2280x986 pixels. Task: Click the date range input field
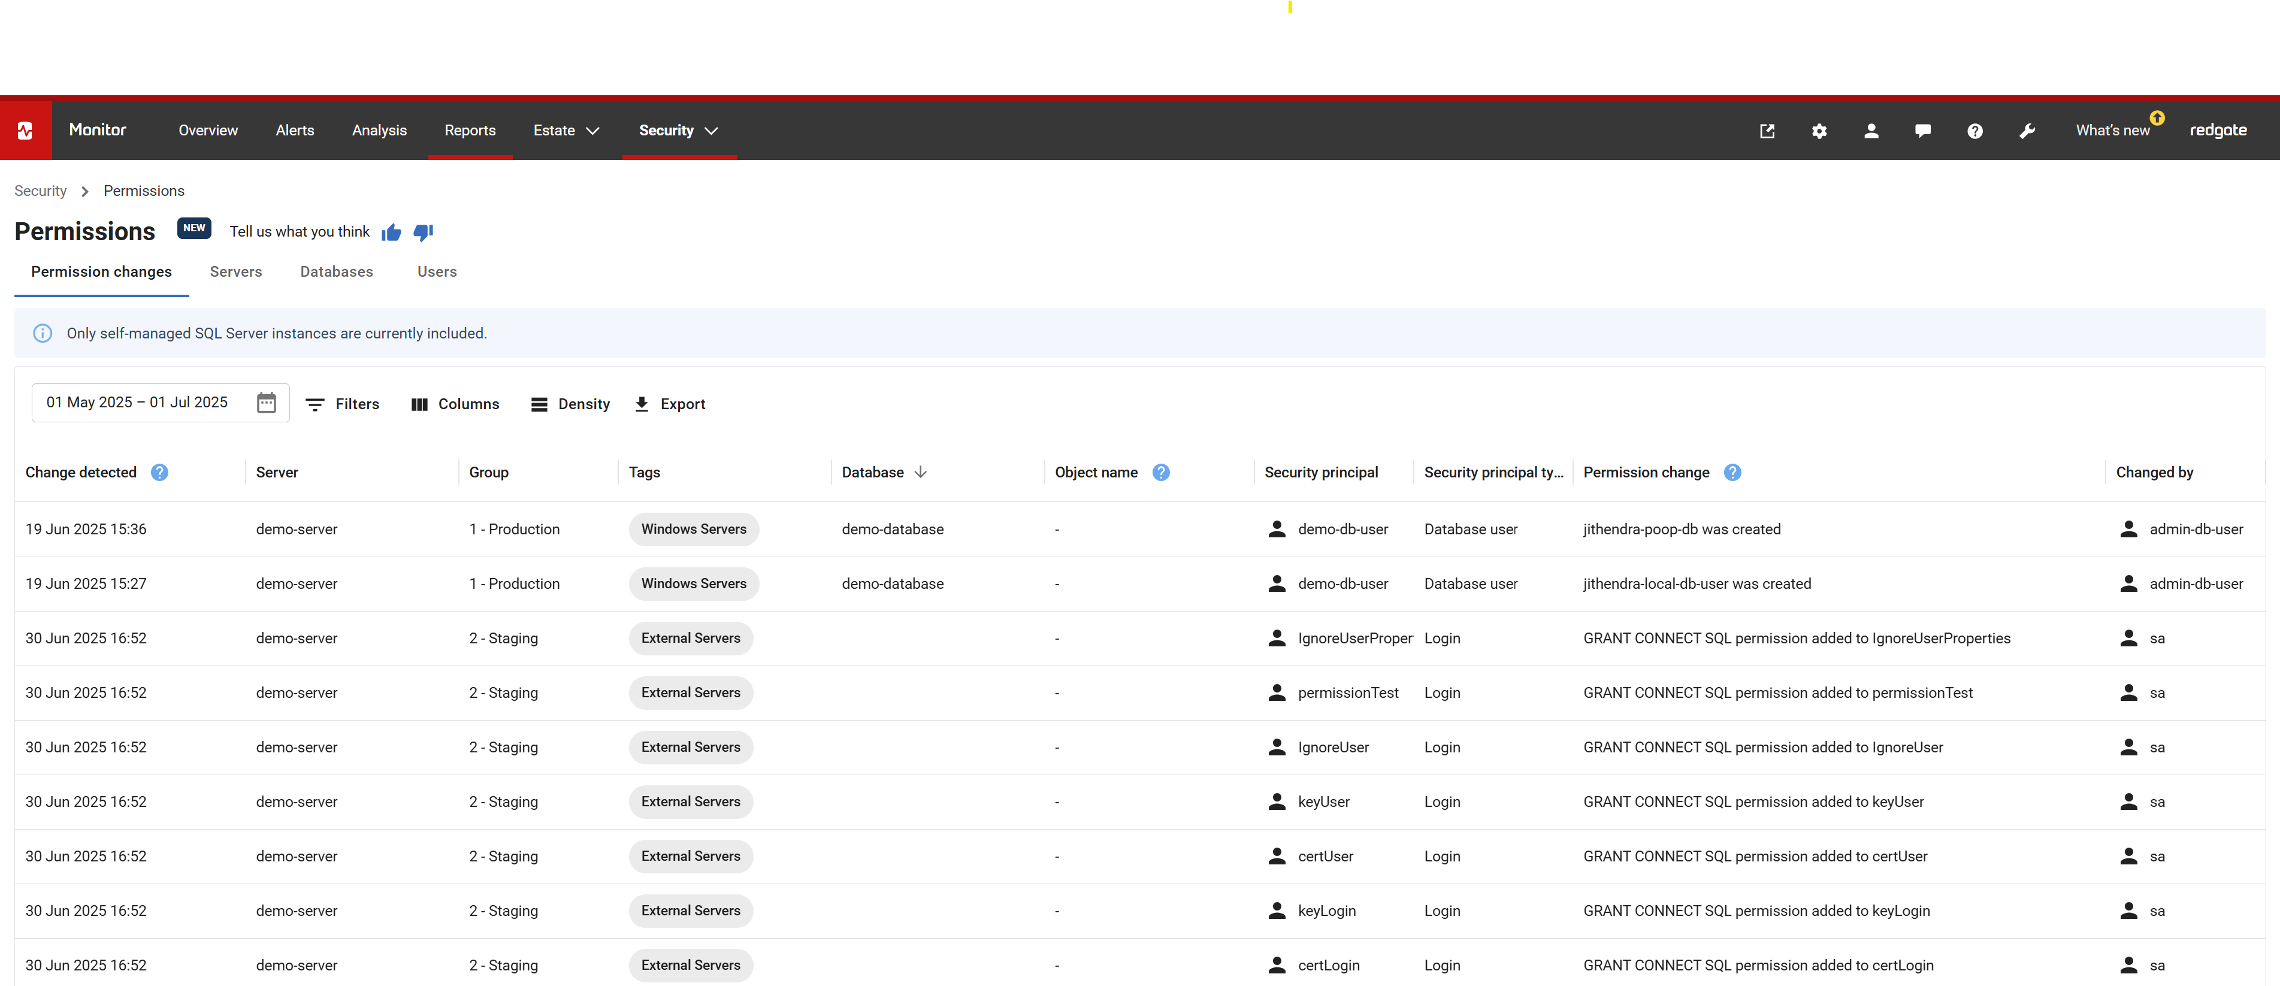click(137, 403)
